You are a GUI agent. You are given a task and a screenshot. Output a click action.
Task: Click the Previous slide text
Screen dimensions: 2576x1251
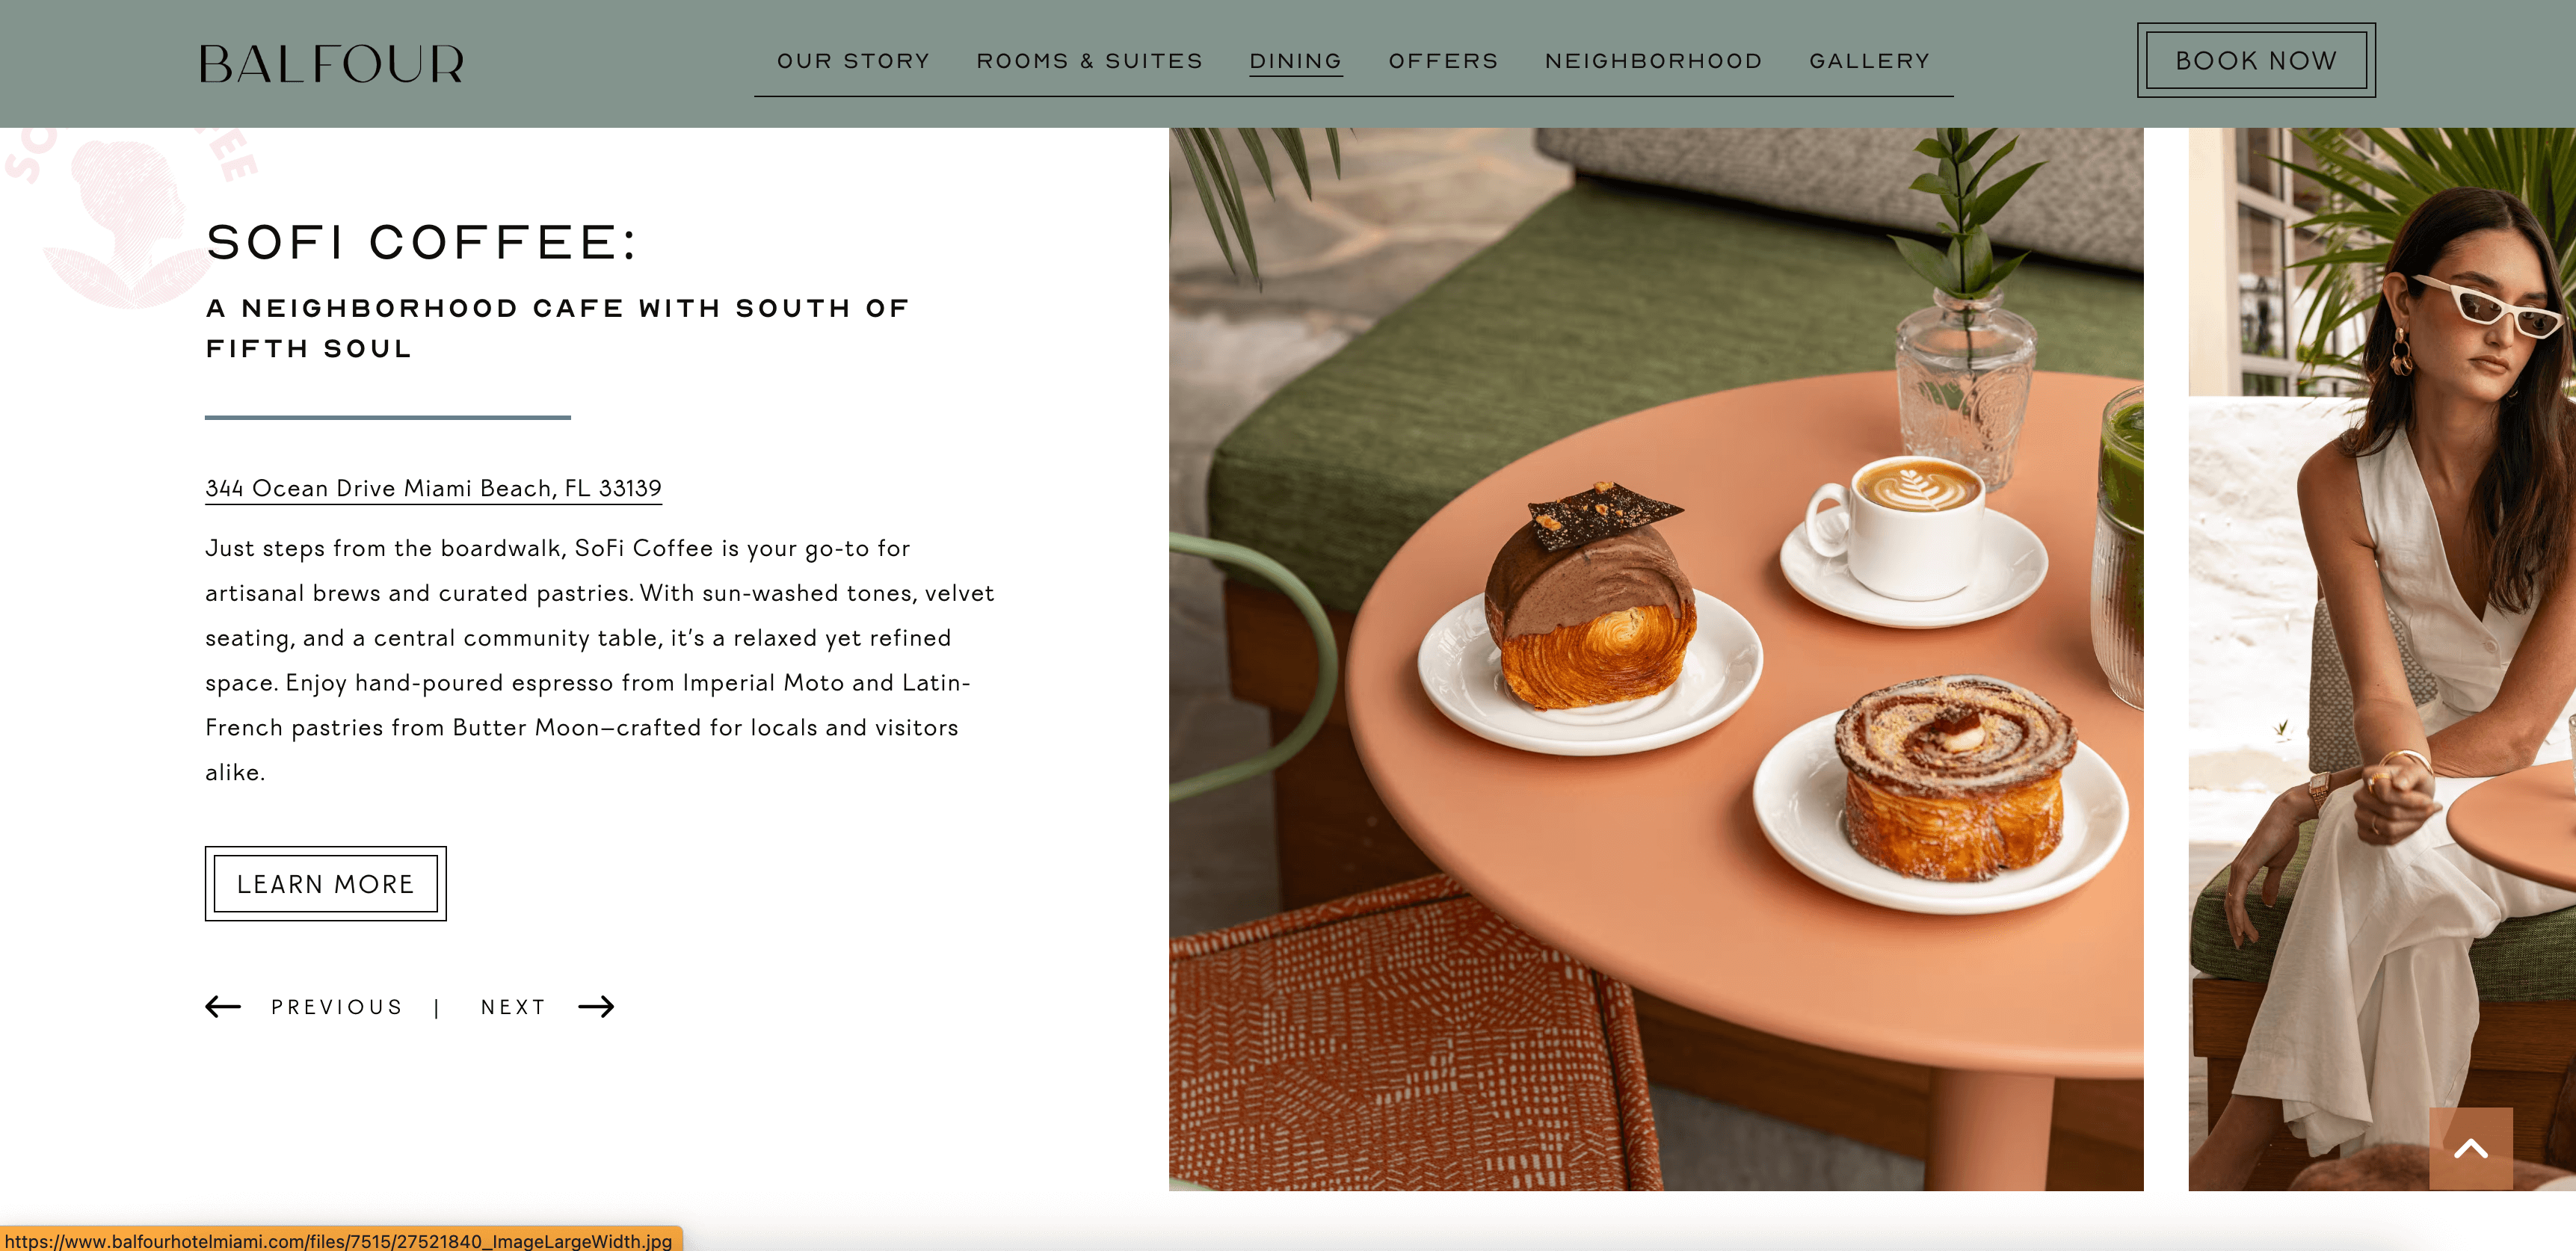[x=337, y=1007]
